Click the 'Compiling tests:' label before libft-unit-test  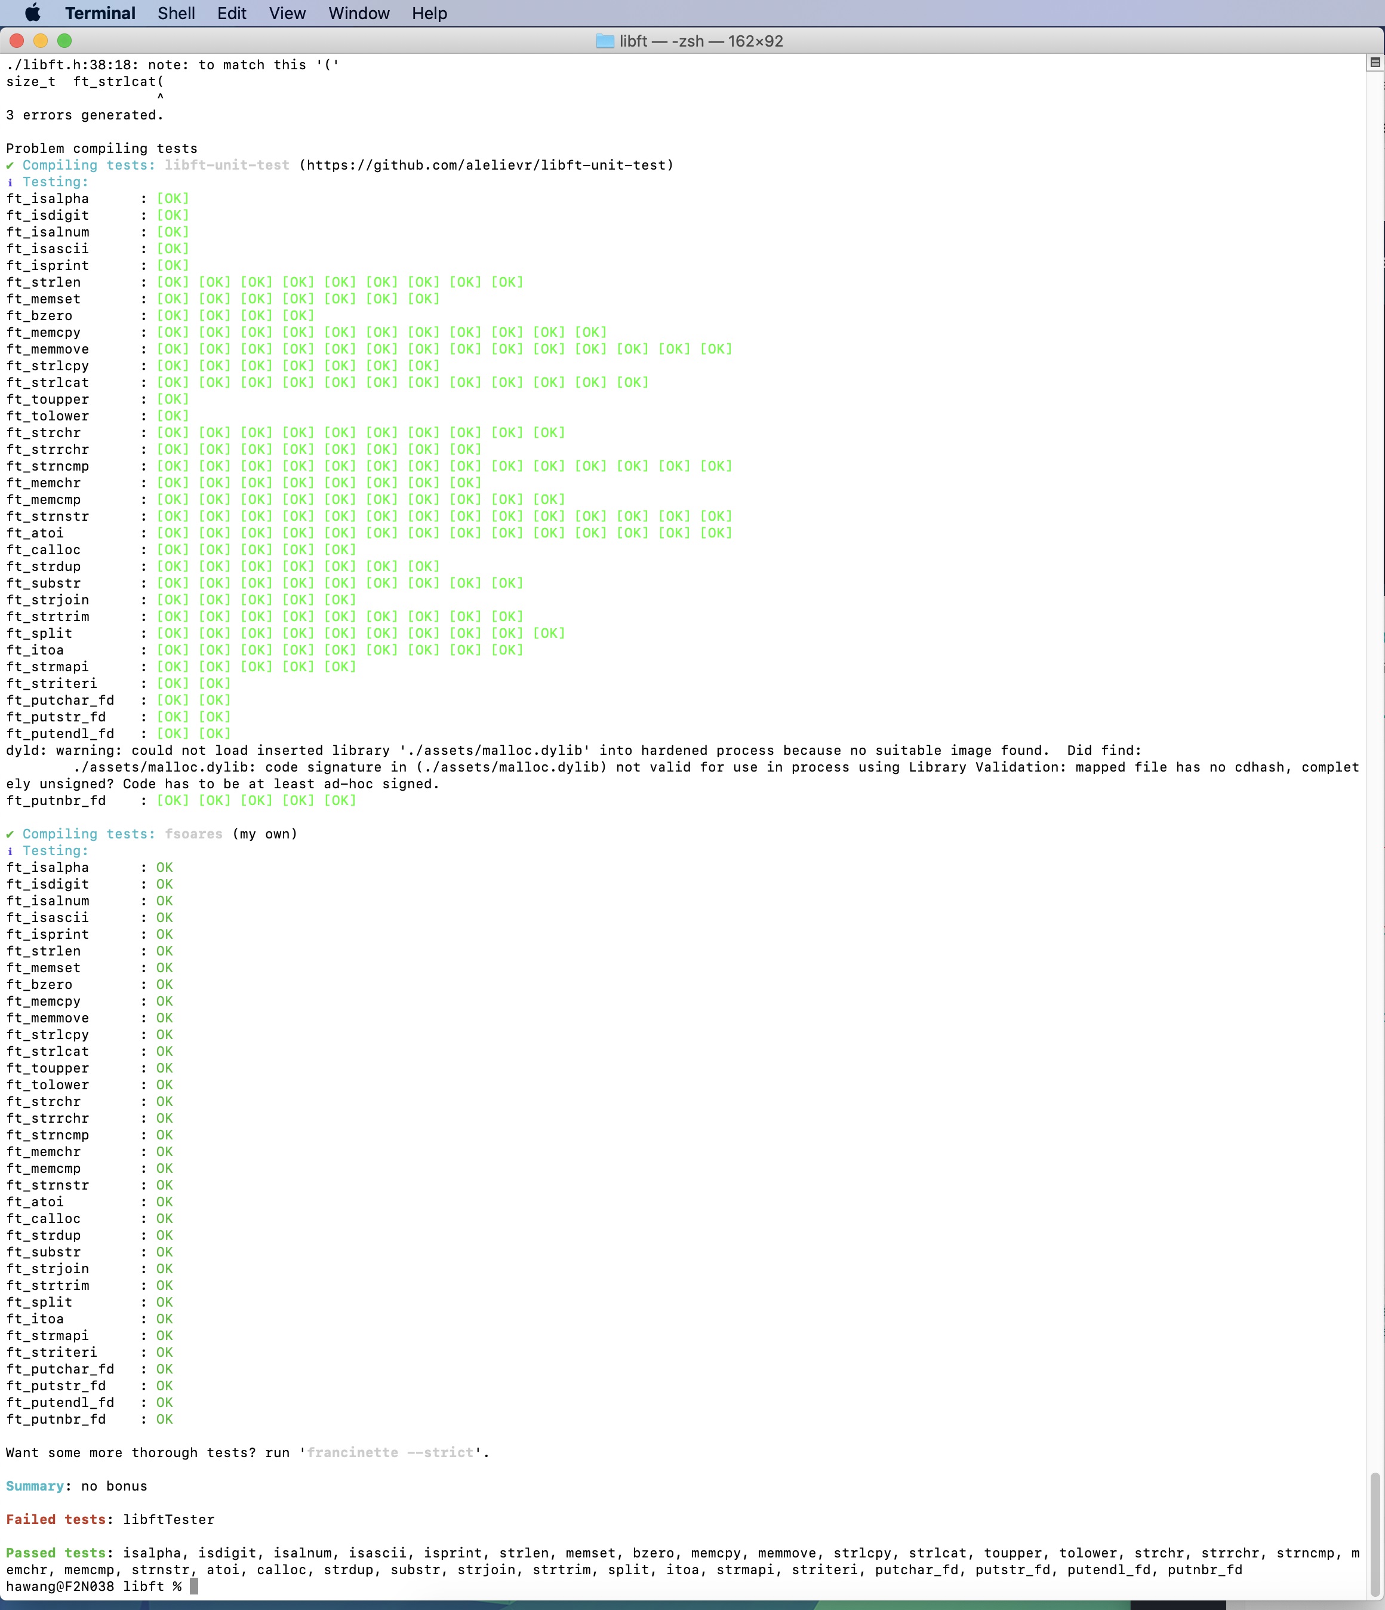point(88,165)
